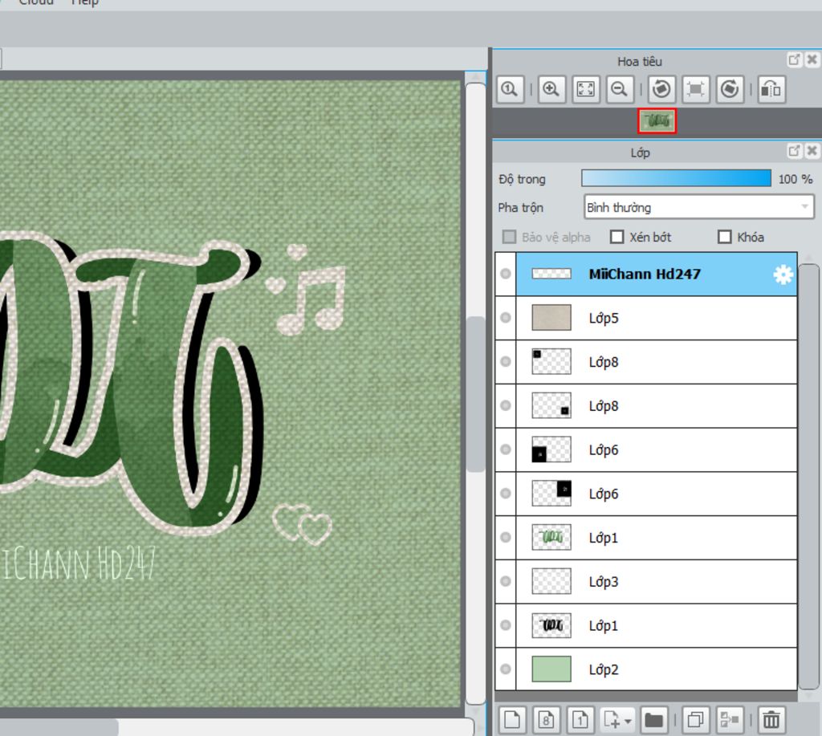
Task: Open the Pha trộn blend mode dropdown
Action: [699, 207]
